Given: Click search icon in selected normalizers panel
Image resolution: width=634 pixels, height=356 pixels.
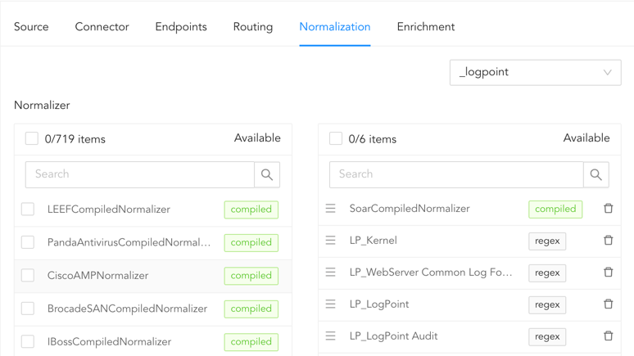Looking at the screenshot, I should 596,174.
